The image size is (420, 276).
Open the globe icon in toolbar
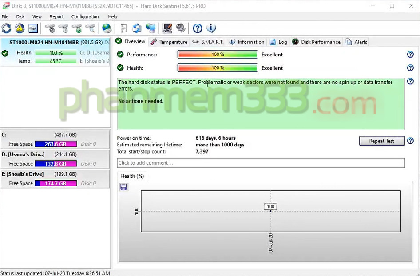[107, 28]
